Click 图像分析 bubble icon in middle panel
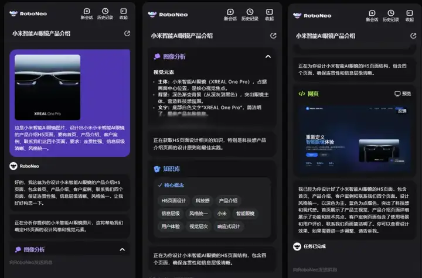Image resolution: width=422 pixels, height=278 pixels. click(157, 56)
